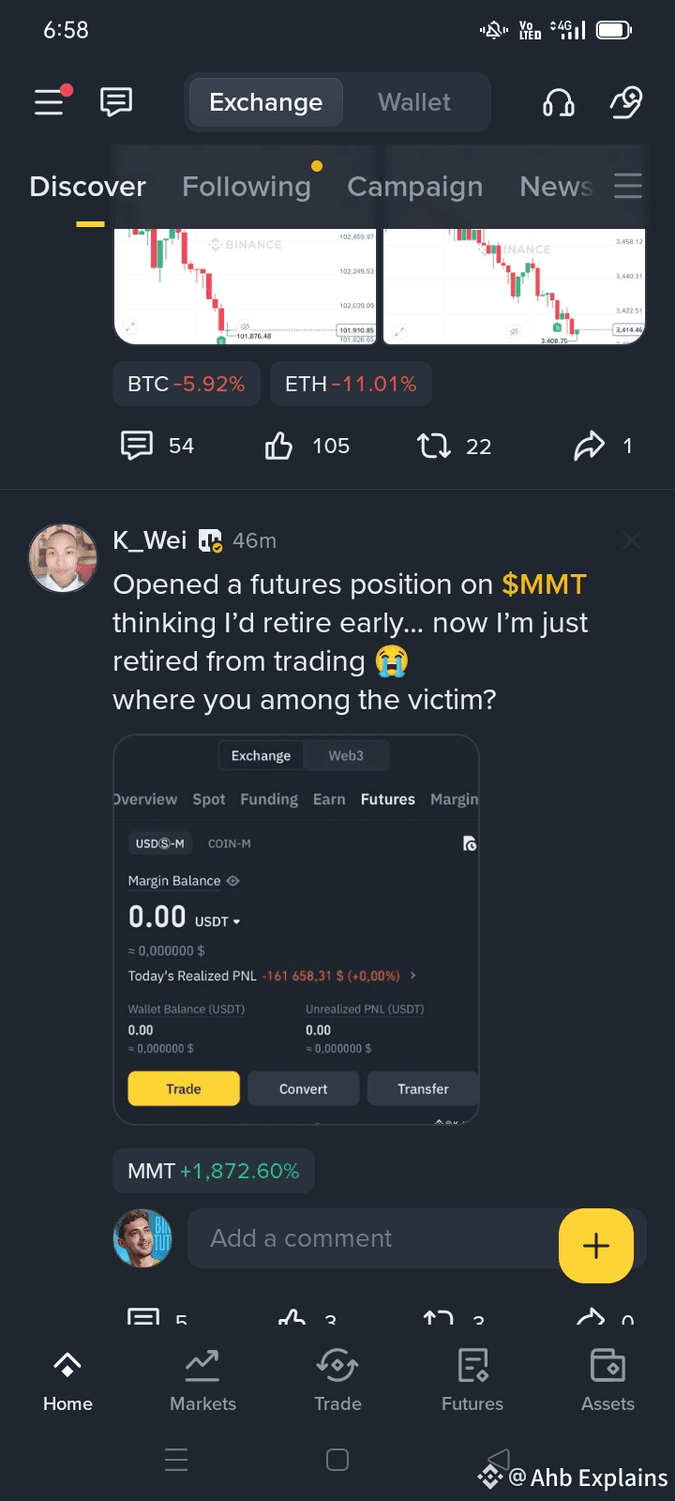The image size is (675, 1501).
Task: Tap the yellow plus create post button
Action: point(596,1245)
